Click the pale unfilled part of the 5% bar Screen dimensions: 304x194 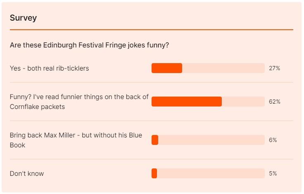[211, 173]
